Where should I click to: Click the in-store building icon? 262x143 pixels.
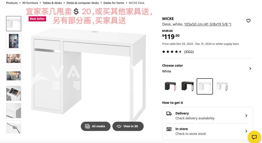pos(169,129)
